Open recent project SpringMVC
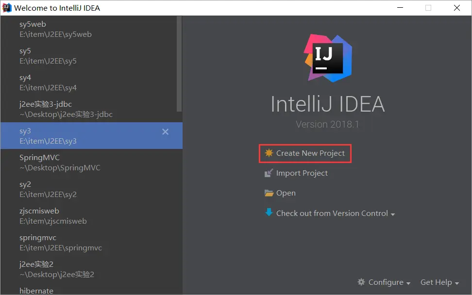The image size is (472, 295). [91, 163]
